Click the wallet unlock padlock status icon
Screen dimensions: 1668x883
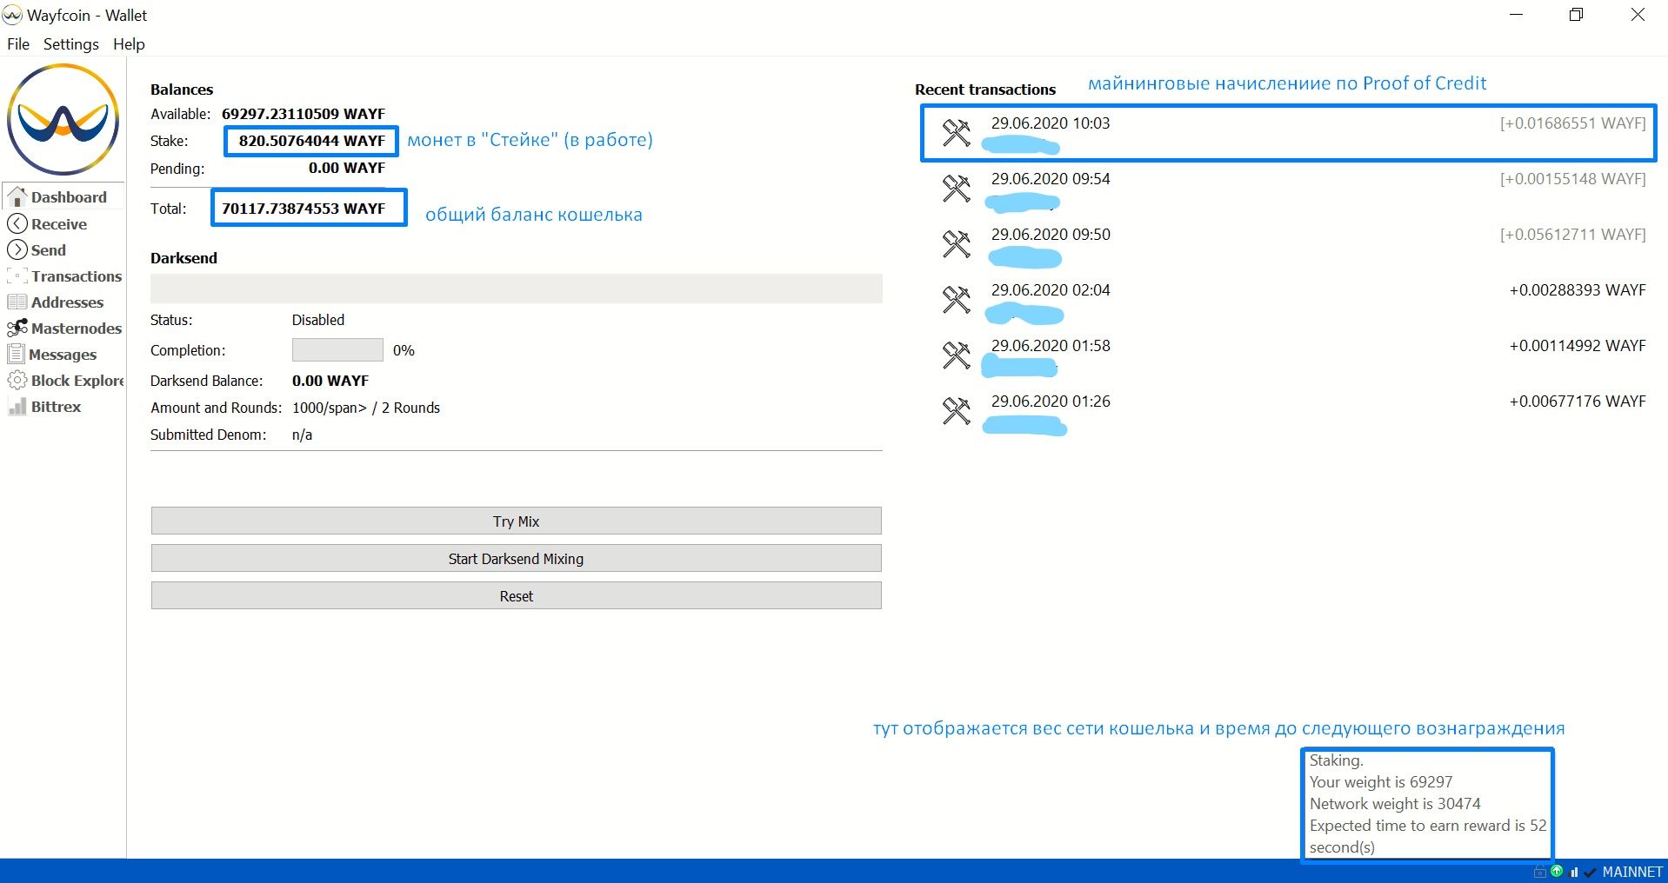pyautogui.click(x=1540, y=872)
